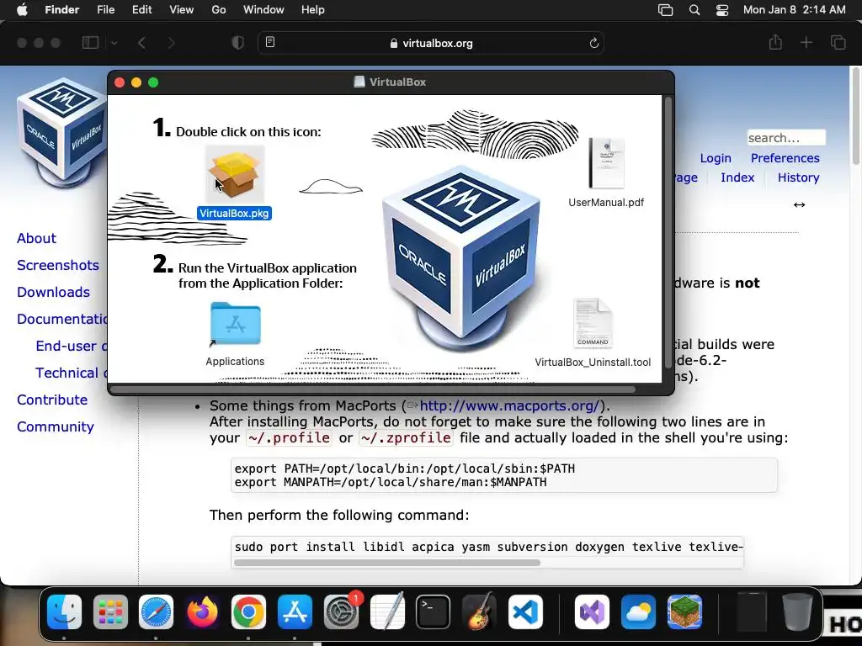Open the Downloads link
The image size is (862, 646).
[x=53, y=292]
